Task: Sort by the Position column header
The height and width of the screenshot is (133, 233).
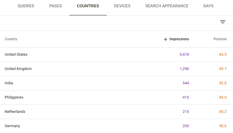Action: 220,39
